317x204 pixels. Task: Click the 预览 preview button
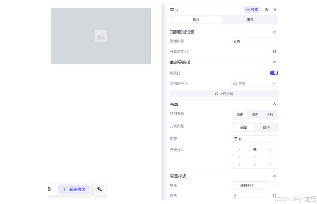tap(252, 9)
